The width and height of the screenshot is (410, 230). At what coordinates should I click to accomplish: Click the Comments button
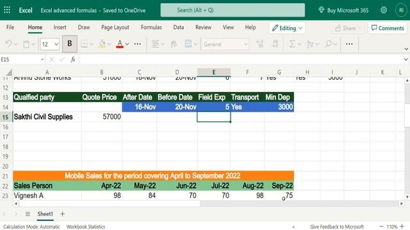[x=388, y=28]
